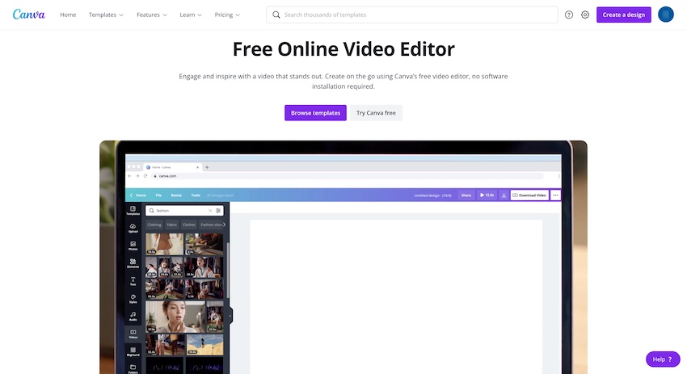Image resolution: width=687 pixels, height=374 pixels.
Task: Select the Videos icon in editor sidebar
Action: [x=133, y=334]
